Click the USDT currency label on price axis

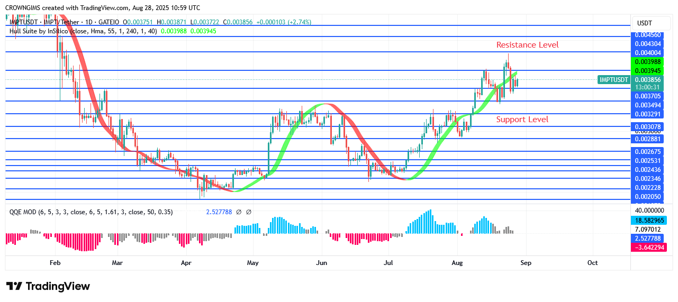click(644, 23)
